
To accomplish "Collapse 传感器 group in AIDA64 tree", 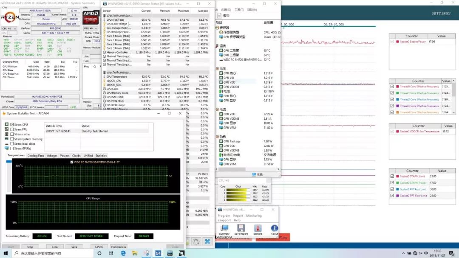I will coord(217,28).
